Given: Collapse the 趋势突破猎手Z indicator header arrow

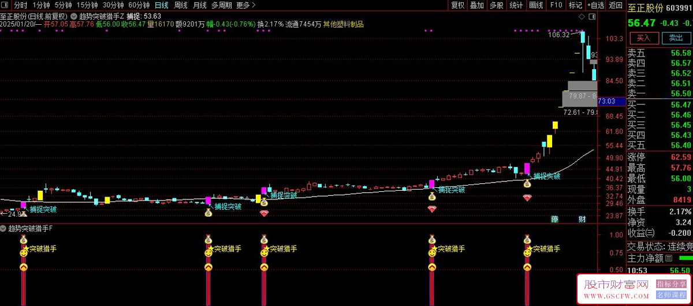Looking at the screenshot, I should tap(75, 16).
